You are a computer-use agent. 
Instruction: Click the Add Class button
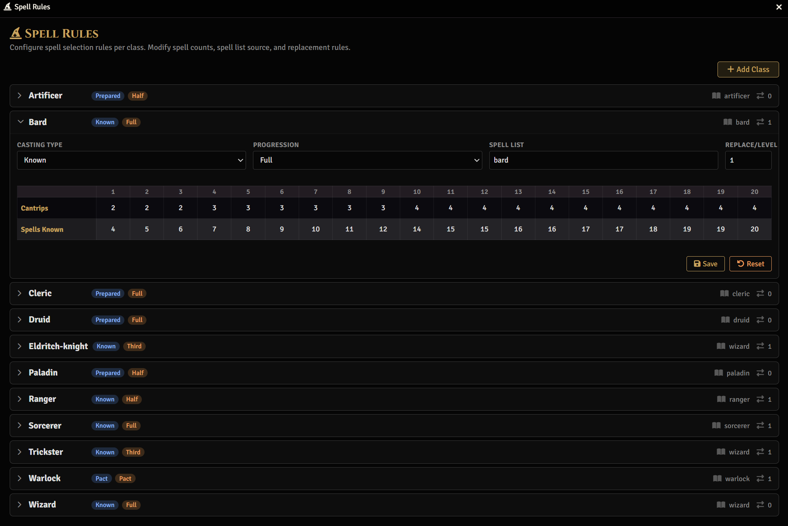coord(748,69)
